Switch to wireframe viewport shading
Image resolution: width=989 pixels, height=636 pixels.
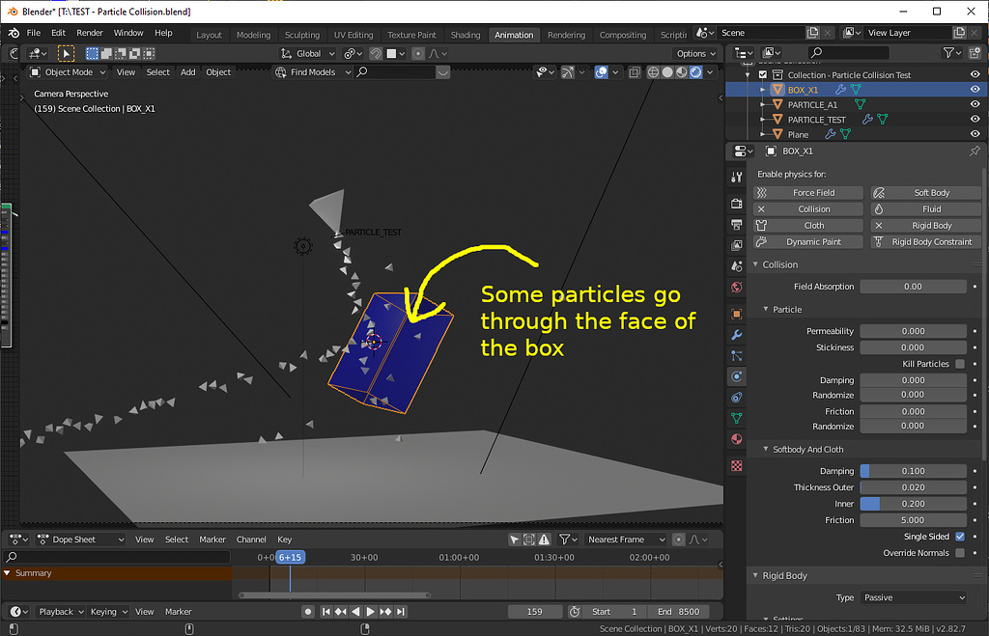point(654,71)
